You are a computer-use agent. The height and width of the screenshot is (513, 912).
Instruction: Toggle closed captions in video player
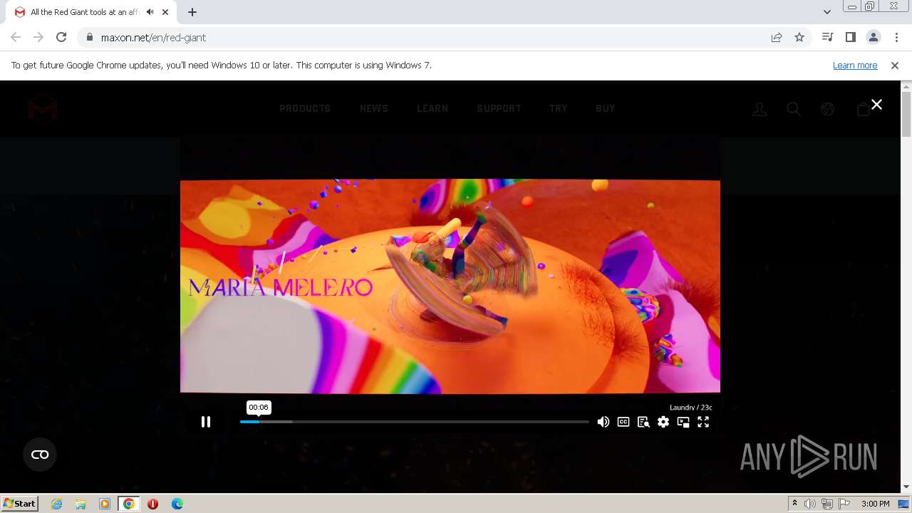(623, 422)
